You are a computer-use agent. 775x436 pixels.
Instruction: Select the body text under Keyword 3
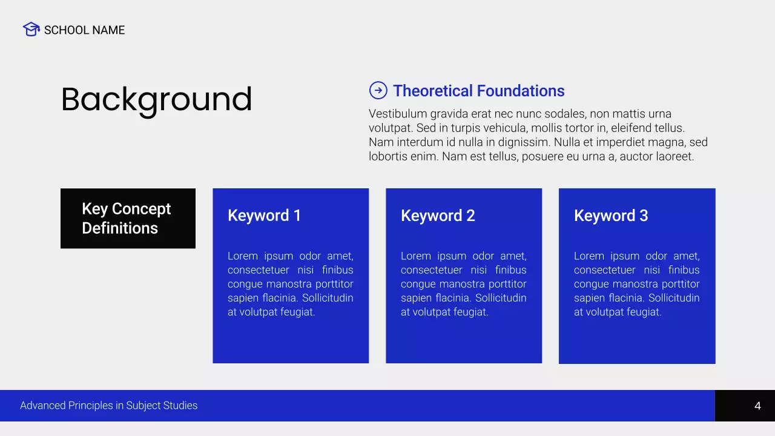(636, 284)
